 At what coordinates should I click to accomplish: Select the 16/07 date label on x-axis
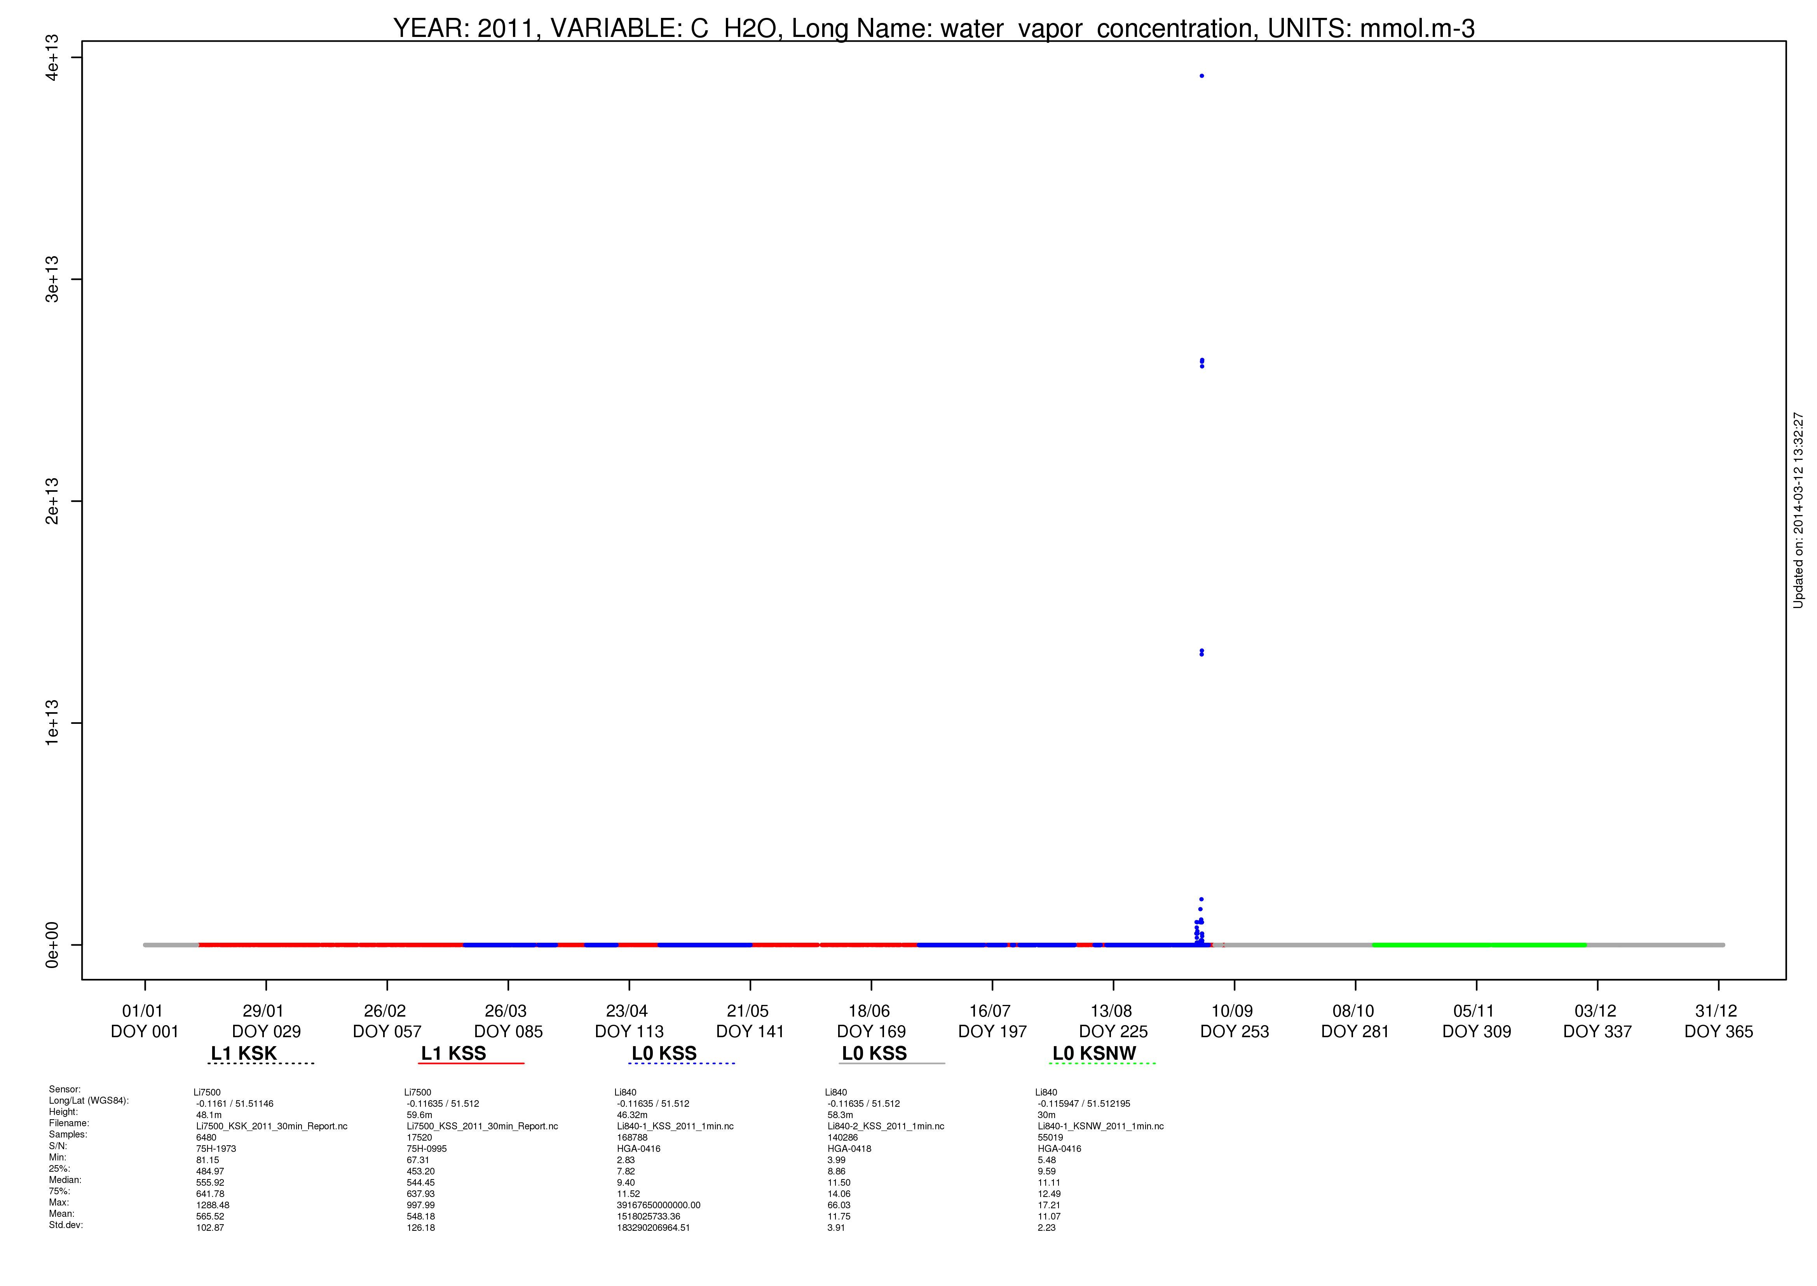[x=990, y=1011]
